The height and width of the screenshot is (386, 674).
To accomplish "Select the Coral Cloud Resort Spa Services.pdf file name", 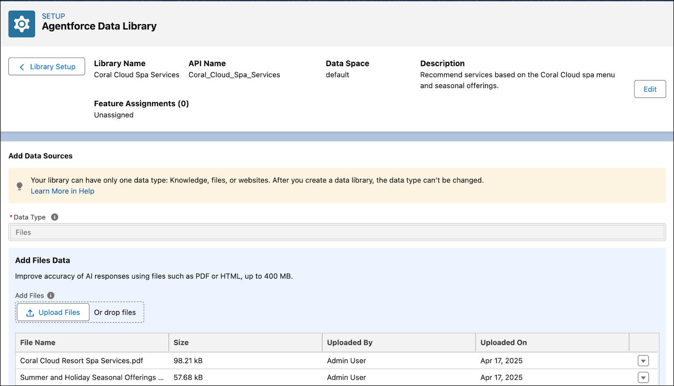I will [x=82, y=361].
